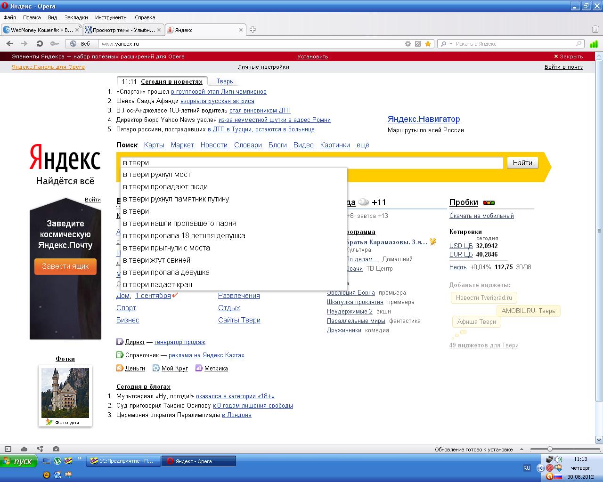The image size is (603, 482).
Task: Open Opera Link cloud icon in status bar
Action: tap(24, 449)
